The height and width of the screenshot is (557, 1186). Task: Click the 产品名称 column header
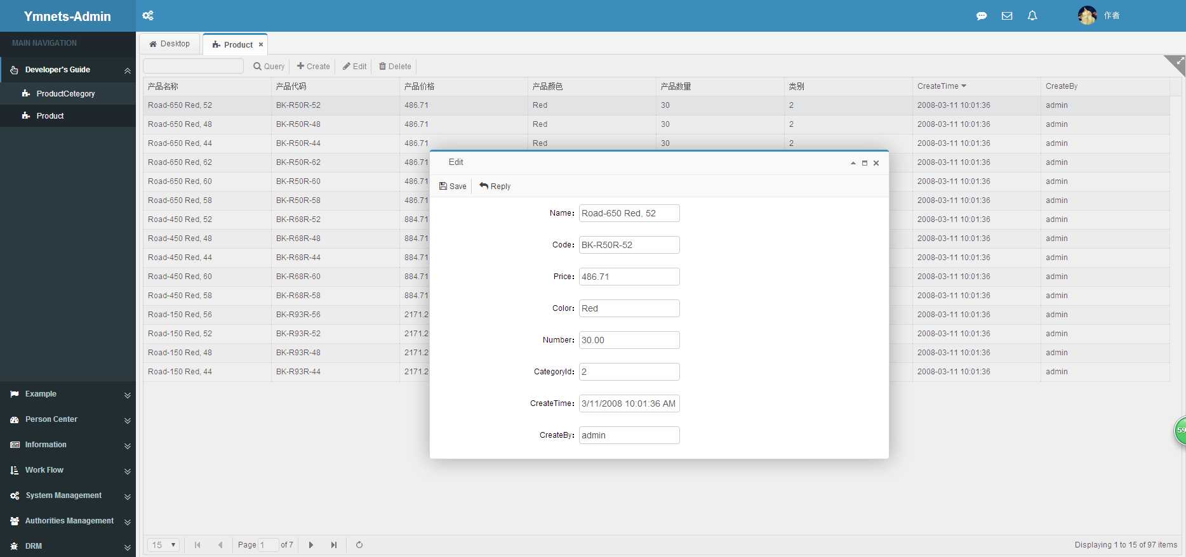pyautogui.click(x=207, y=86)
